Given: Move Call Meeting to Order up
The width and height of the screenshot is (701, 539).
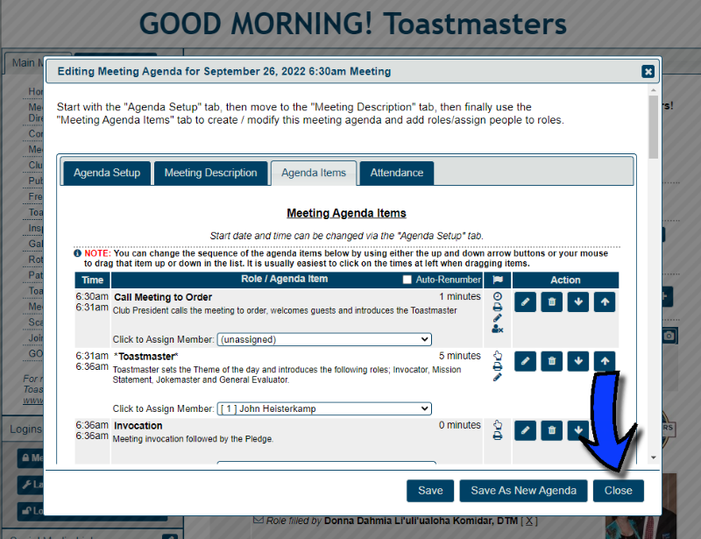Looking at the screenshot, I should [x=604, y=302].
